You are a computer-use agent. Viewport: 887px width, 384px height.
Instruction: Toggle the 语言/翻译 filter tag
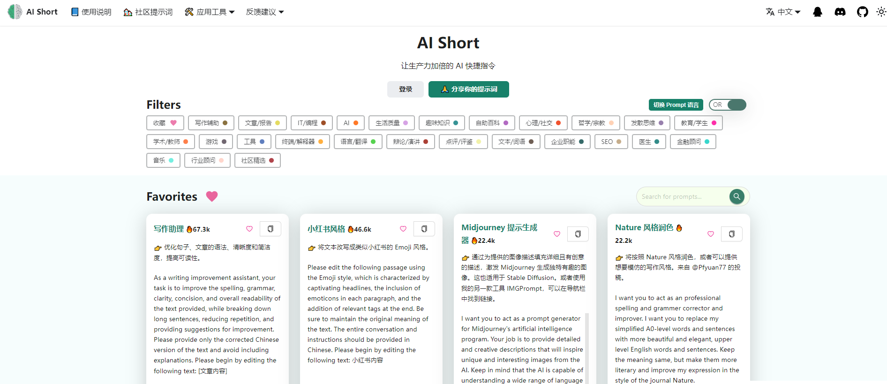pos(358,142)
